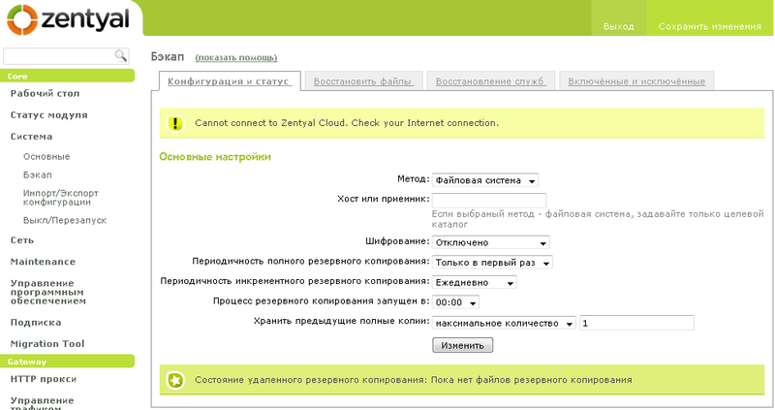775x410 pixels.
Task: Switch to Включённые и исключённые tab
Action: (636, 81)
